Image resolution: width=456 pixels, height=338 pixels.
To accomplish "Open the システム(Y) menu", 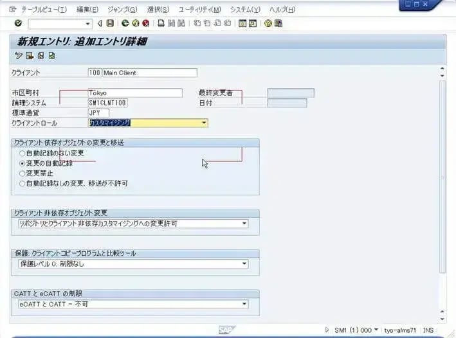I will [245, 10].
